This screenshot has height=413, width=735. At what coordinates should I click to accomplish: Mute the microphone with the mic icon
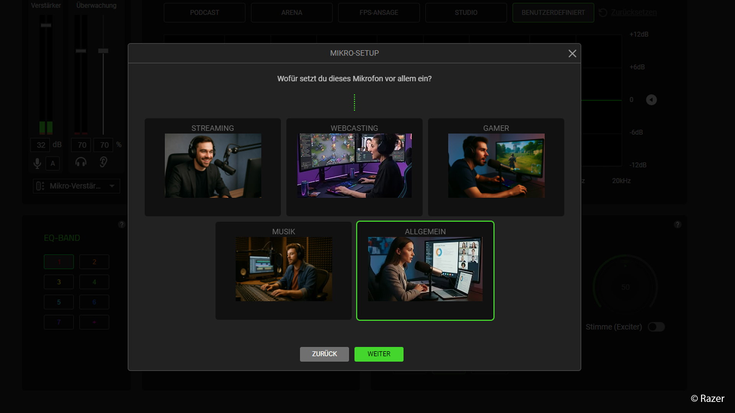[37, 163]
